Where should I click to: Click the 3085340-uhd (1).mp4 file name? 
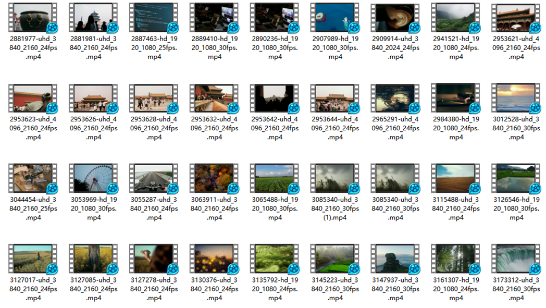coord(335,208)
